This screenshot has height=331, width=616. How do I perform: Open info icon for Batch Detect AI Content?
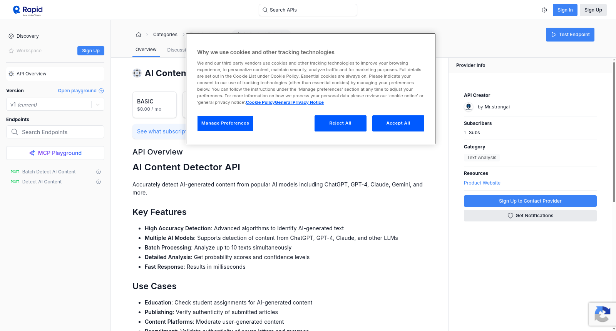99,172
